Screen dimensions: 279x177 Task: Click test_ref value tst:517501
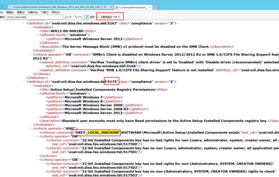[103, 152]
